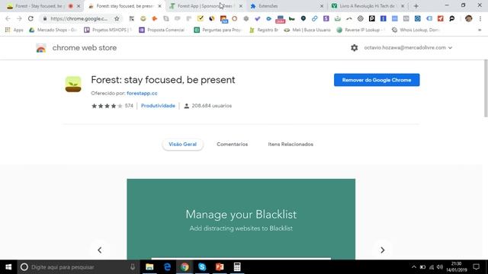The image size is (488, 274).
Task: Click the black magnifier extension icon
Action: point(452,18)
